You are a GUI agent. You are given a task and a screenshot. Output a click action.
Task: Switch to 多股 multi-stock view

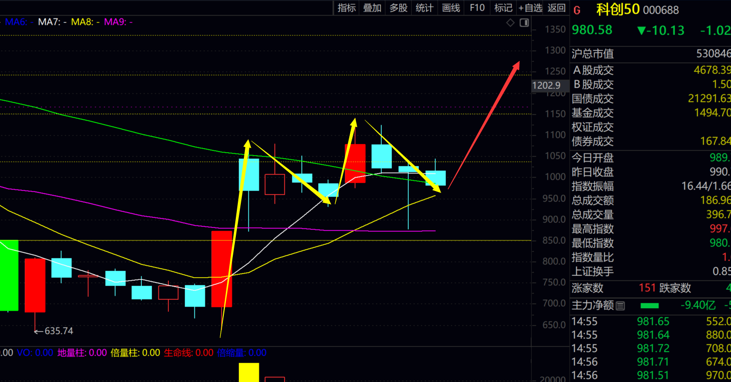[398, 7]
